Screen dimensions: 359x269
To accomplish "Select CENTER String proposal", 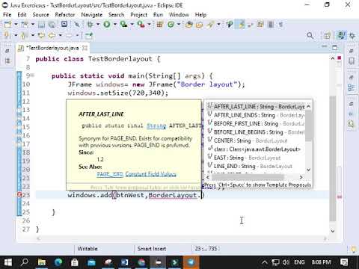I will (x=257, y=140).
